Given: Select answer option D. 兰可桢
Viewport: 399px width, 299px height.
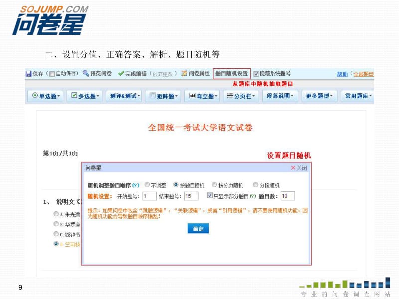Looking at the screenshot, I should [x=56, y=244].
